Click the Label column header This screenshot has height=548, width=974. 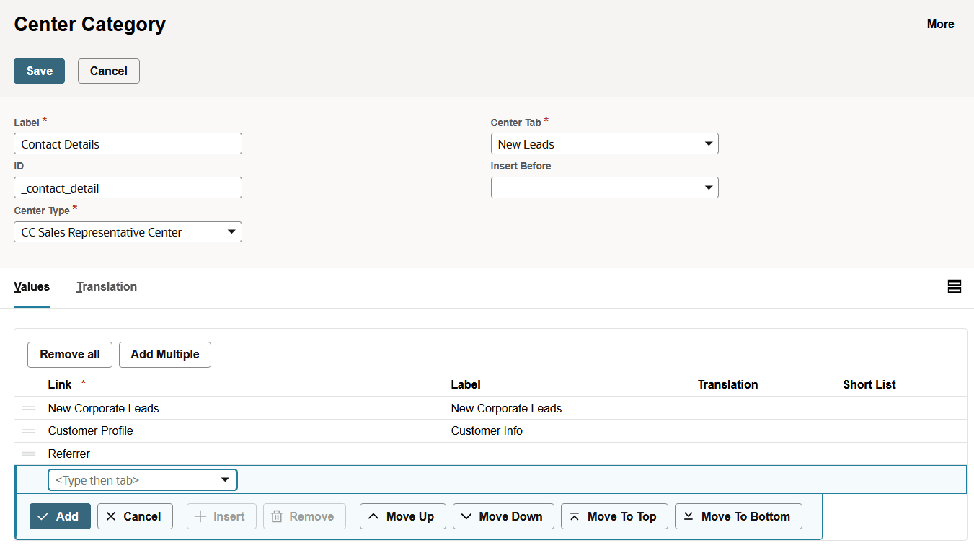click(x=466, y=384)
